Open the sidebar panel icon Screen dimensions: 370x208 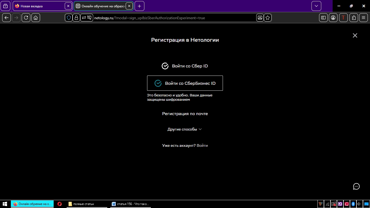tap(323, 18)
